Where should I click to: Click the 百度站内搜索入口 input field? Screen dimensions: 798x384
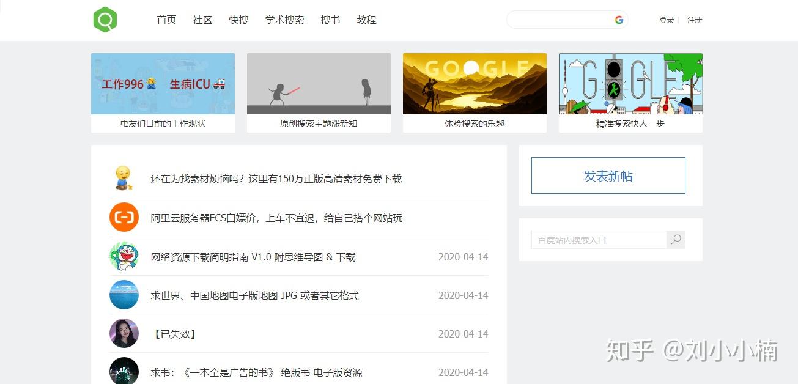tap(599, 240)
